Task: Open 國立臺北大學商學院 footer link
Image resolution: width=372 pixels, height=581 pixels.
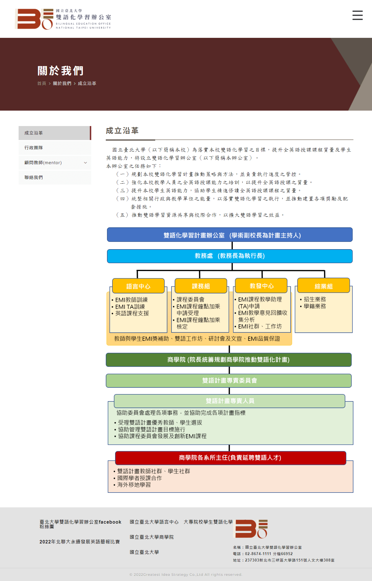Action: [x=152, y=537]
